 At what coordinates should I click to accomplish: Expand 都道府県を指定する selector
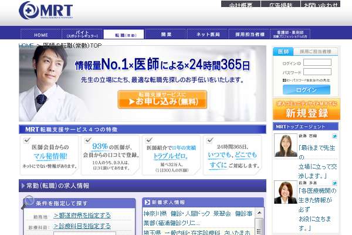pos(82,216)
